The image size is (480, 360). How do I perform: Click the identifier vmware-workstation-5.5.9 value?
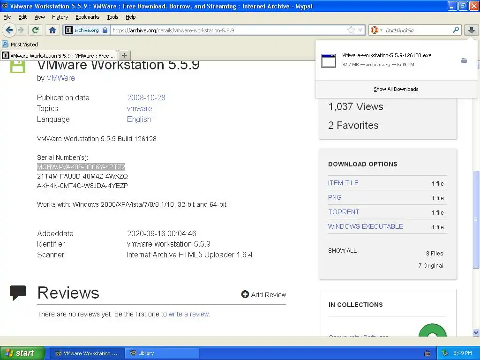coord(168,244)
